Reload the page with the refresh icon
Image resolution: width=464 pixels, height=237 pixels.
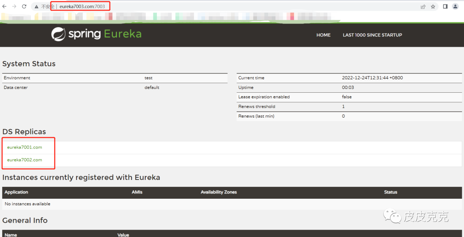24,6
